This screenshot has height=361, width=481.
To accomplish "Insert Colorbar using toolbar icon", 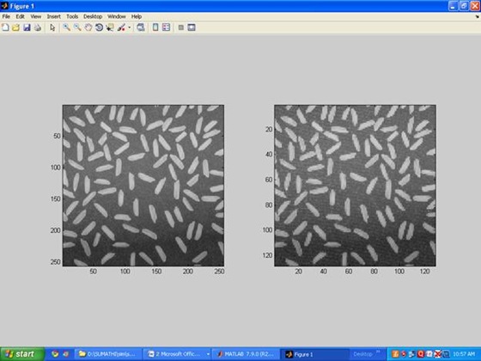I will pos(155,28).
